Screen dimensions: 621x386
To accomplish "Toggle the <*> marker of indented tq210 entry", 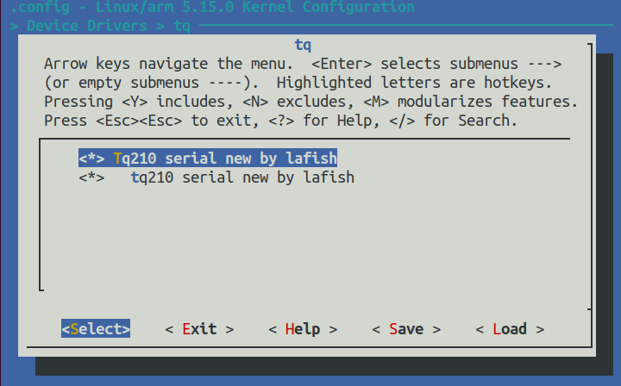I will tap(91, 177).
